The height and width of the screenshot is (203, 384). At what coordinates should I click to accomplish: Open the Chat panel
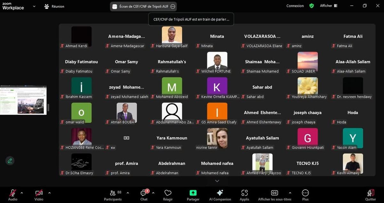coord(144,195)
